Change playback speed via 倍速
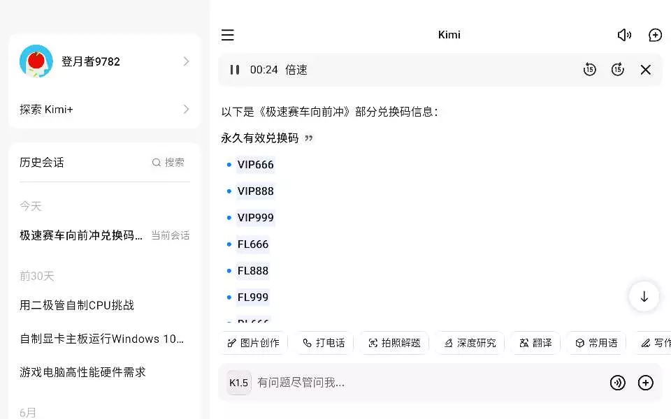 tap(296, 70)
